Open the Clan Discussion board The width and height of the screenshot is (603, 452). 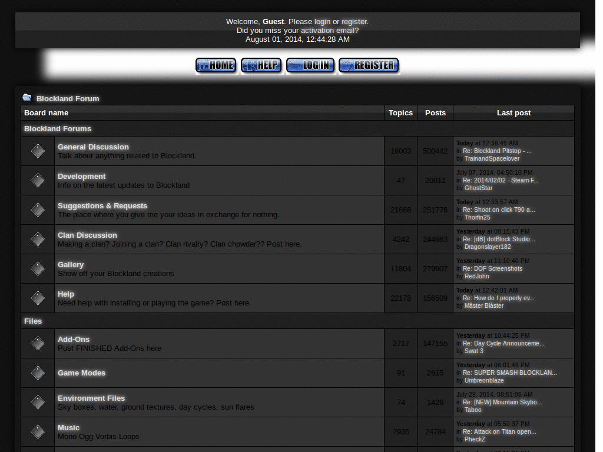click(87, 235)
